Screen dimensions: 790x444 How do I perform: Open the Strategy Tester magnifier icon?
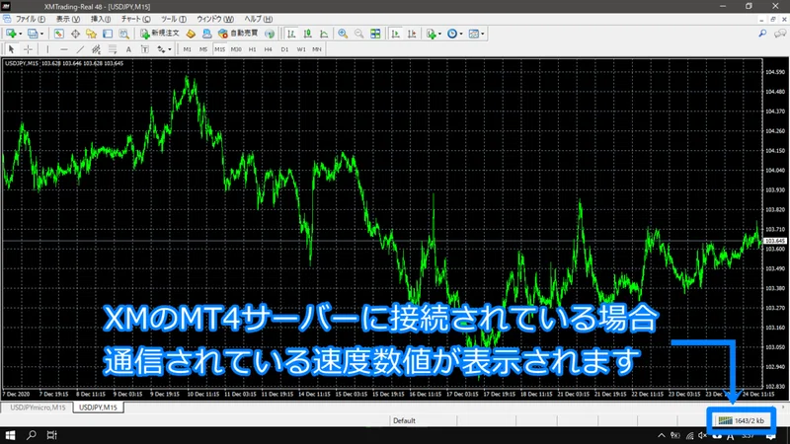[124, 34]
